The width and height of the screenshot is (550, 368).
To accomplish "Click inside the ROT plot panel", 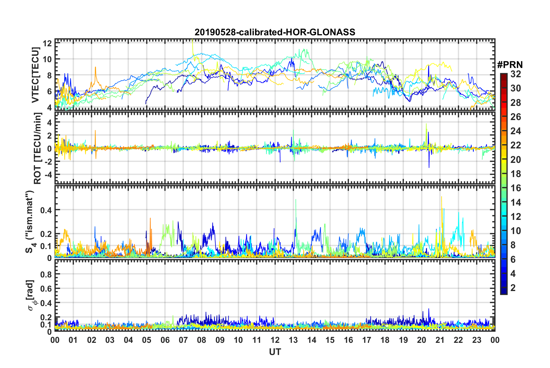I will [275, 148].
